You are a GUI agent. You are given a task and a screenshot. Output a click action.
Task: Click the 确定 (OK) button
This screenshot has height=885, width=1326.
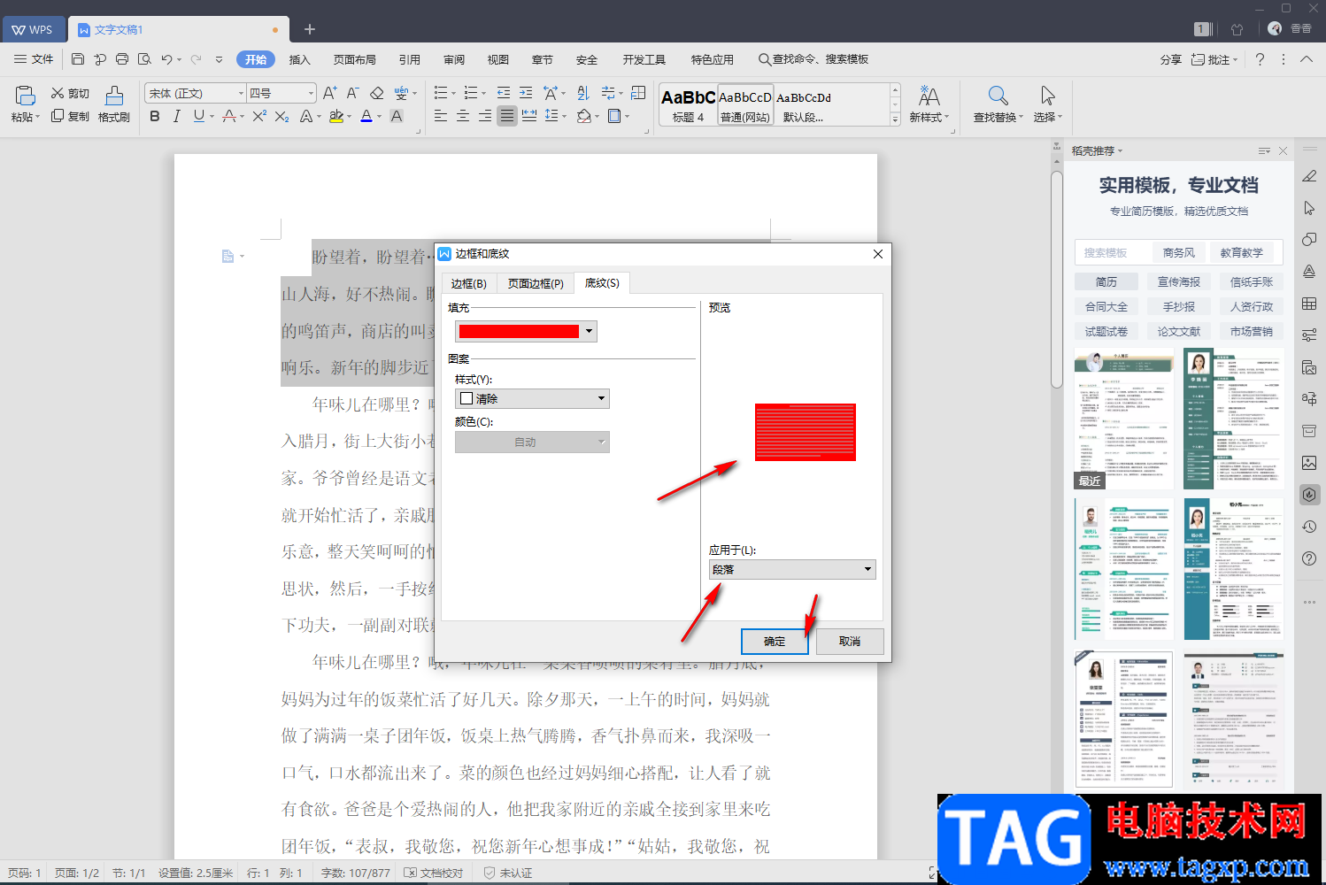click(775, 641)
